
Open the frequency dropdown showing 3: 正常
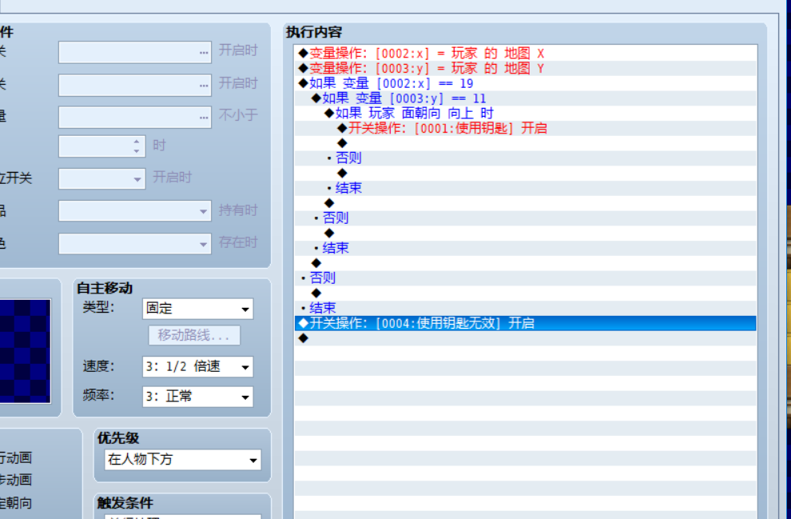pyautogui.click(x=198, y=397)
